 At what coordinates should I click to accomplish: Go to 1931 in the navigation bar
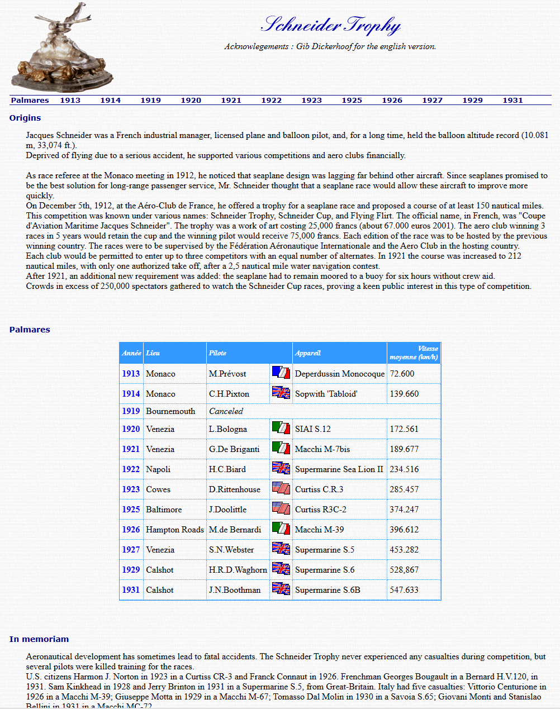513,101
